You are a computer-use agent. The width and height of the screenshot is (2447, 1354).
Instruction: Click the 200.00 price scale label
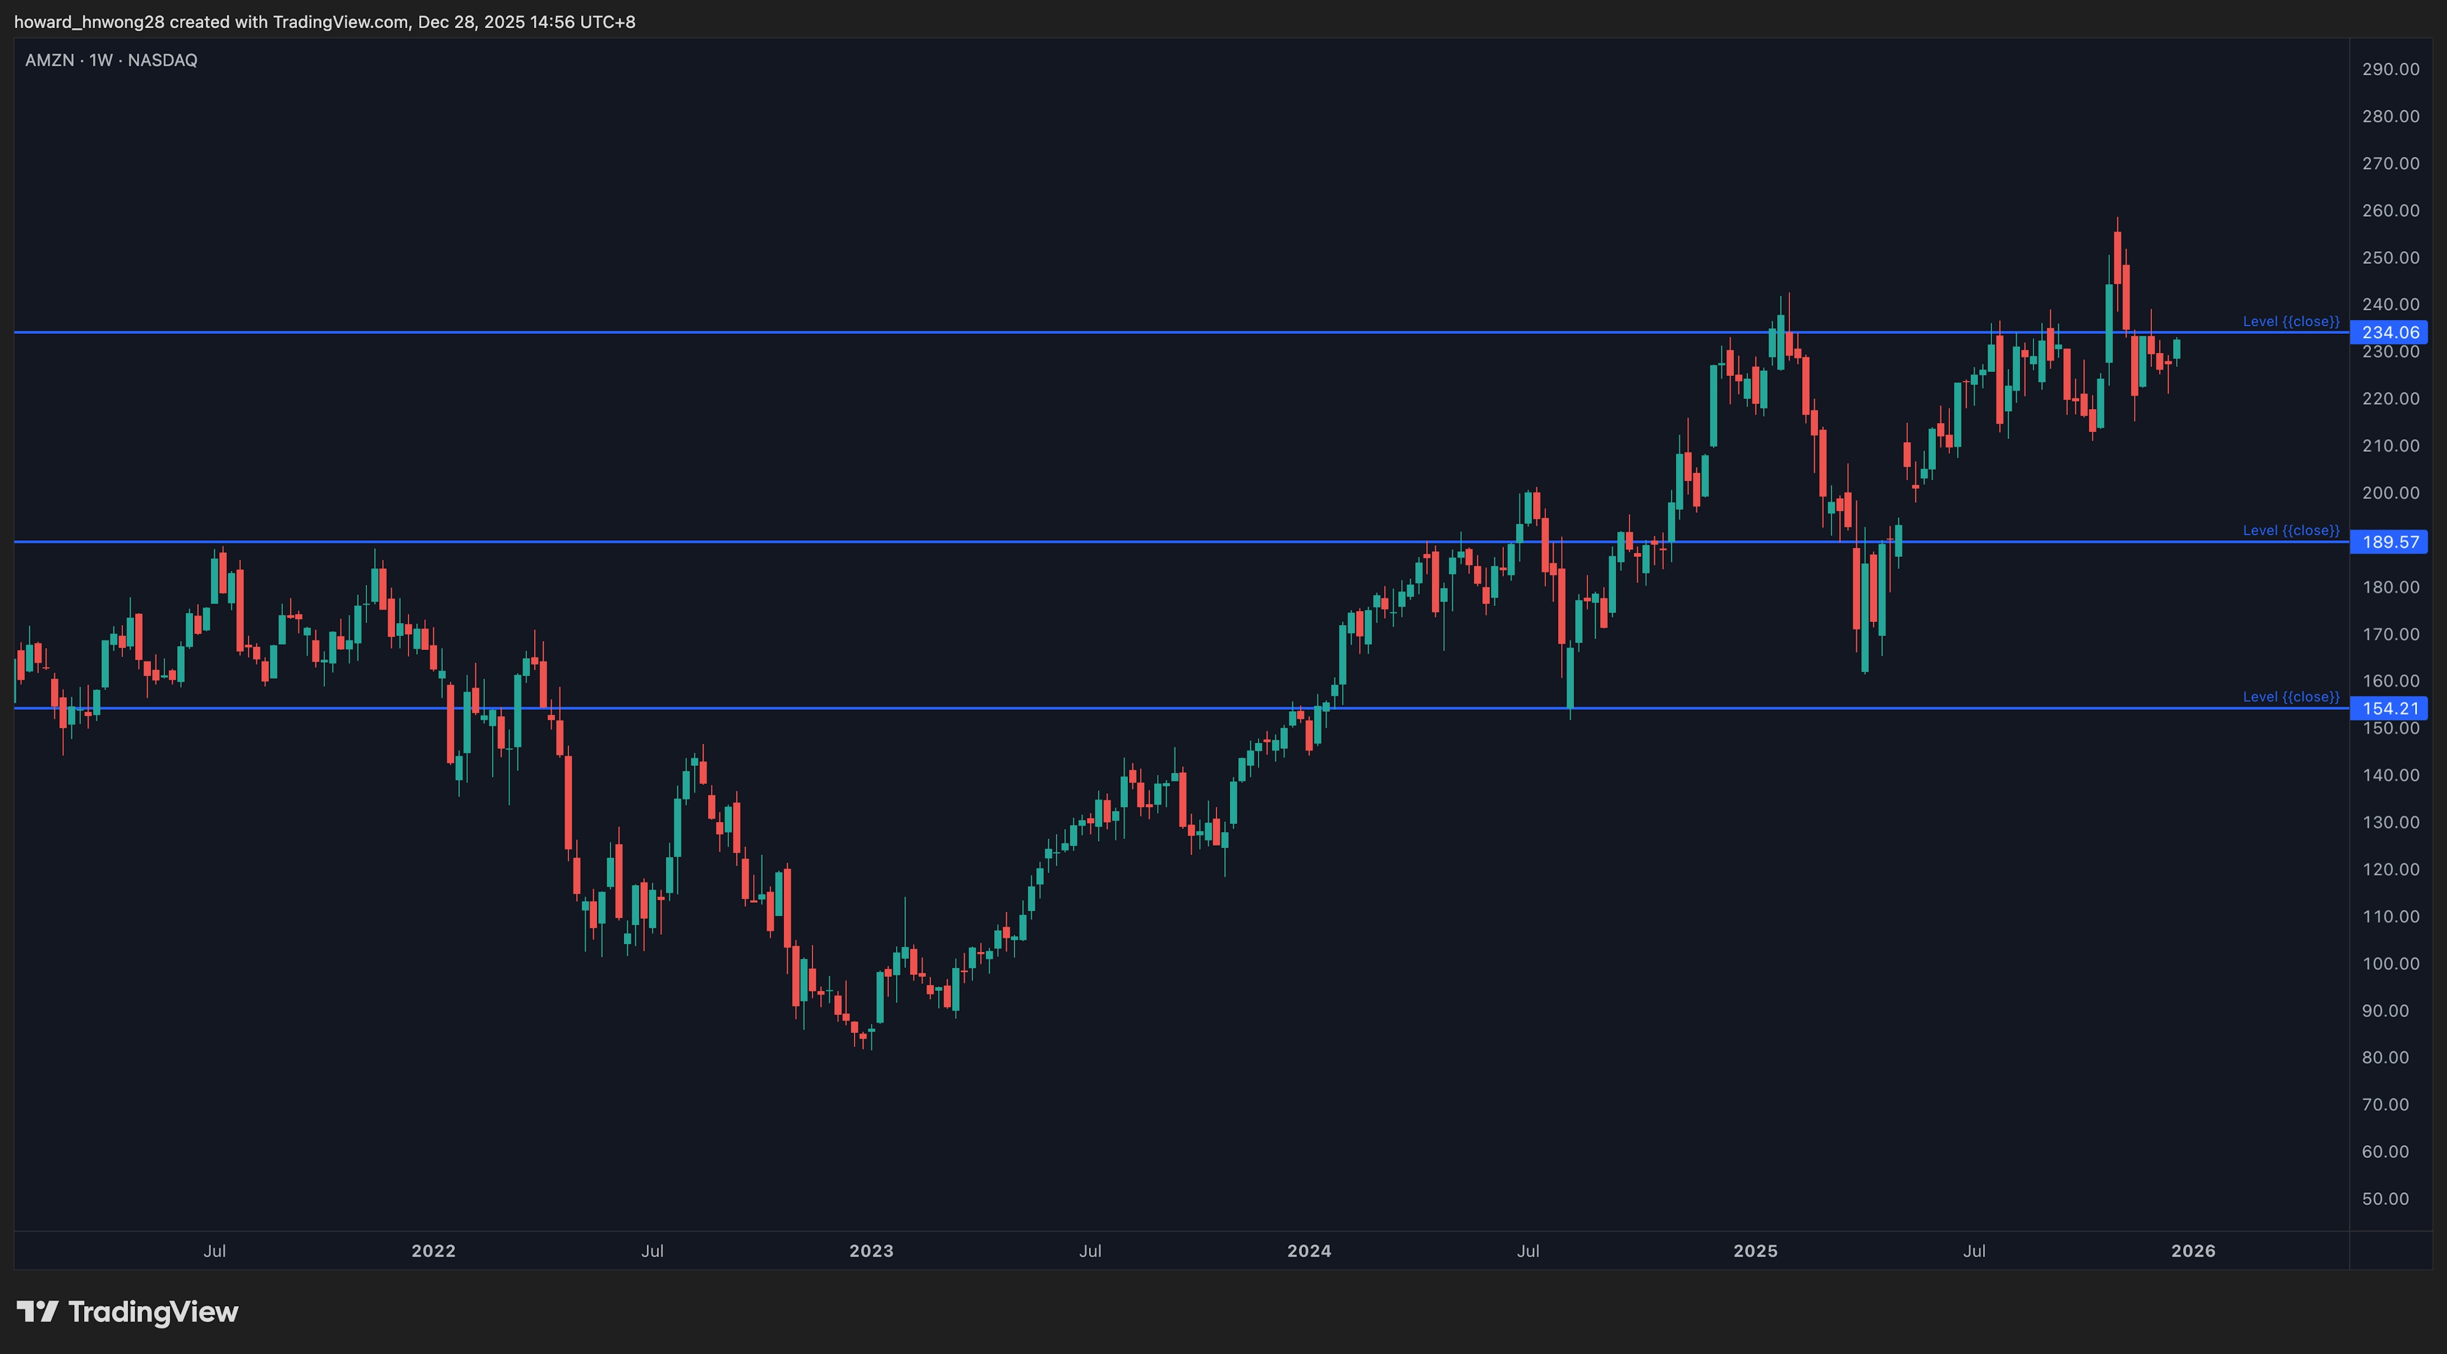coord(2390,492)
